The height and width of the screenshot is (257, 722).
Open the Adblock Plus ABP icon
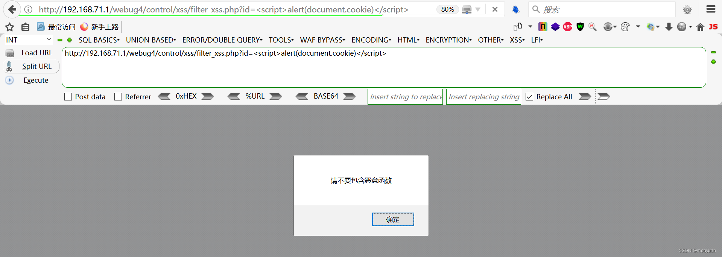click(568, 27)
